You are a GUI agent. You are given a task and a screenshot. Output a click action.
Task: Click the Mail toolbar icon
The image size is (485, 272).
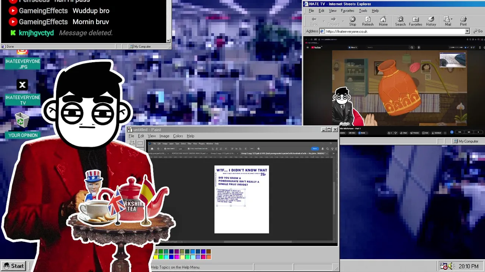pyautogui.click(x=447, y=21)
